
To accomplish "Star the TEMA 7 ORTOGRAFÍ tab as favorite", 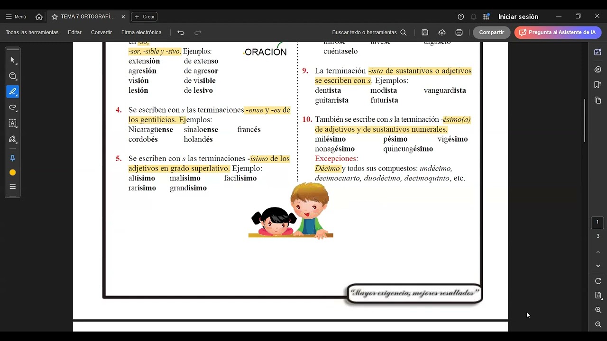I will click(x=55, y=17).
